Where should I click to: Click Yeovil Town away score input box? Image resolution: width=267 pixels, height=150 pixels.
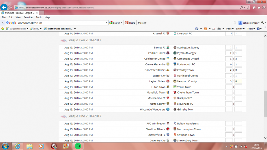click(x=238, y=87)
